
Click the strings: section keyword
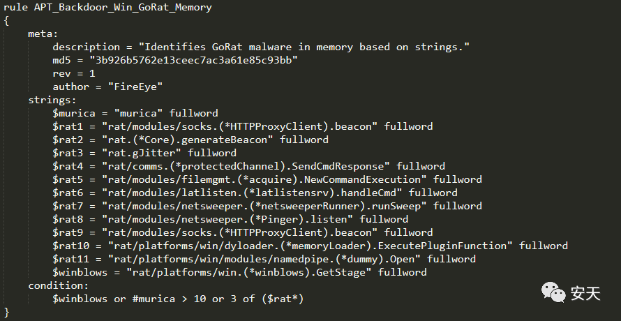(52, 100)
